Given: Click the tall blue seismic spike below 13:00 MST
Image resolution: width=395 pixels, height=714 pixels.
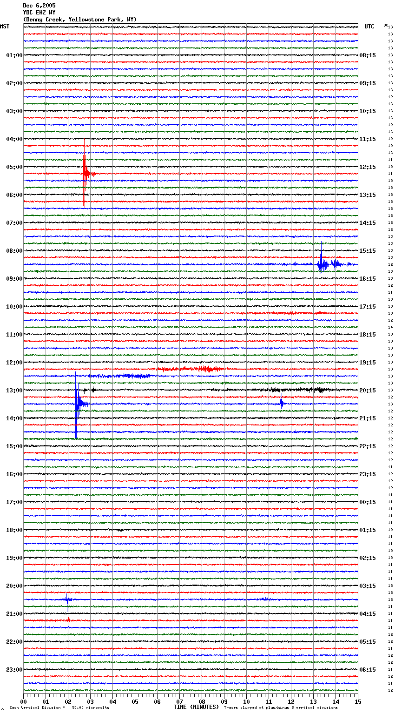Looking at the screenshot, I should click(x=77, y=404).
